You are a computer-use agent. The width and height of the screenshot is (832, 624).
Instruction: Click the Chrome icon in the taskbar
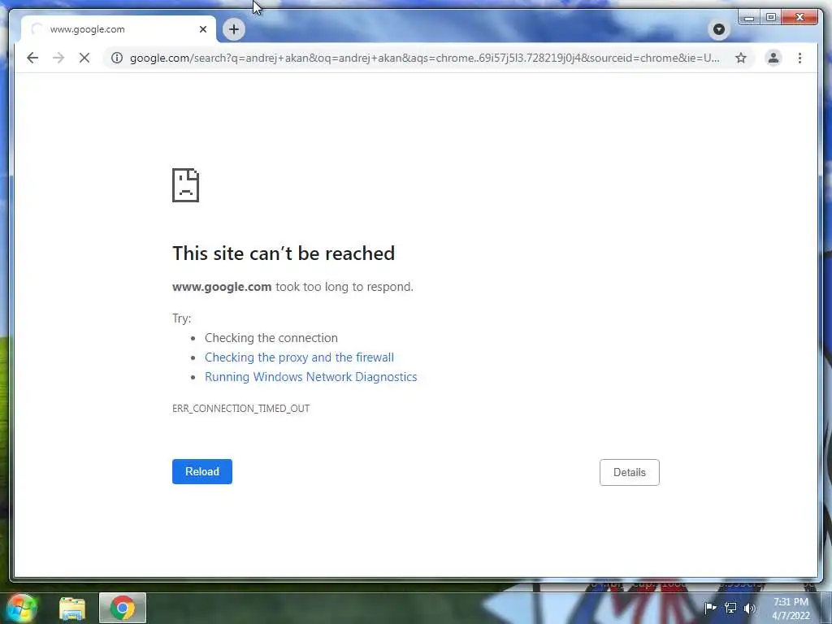123,608
